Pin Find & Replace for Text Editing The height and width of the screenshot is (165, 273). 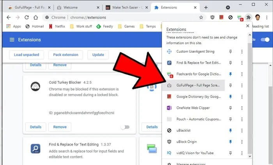[230, 63]
